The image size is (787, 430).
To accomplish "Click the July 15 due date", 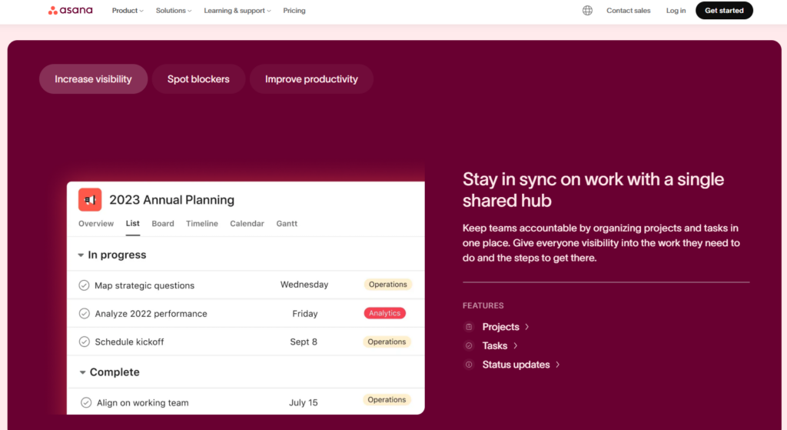I will pyautogui.click(x=303, y=402).
